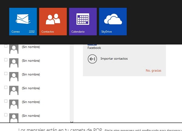Open the SkyDrive cloud tile
The height and width of the screenshot is (131, 182).
point(113,21)
